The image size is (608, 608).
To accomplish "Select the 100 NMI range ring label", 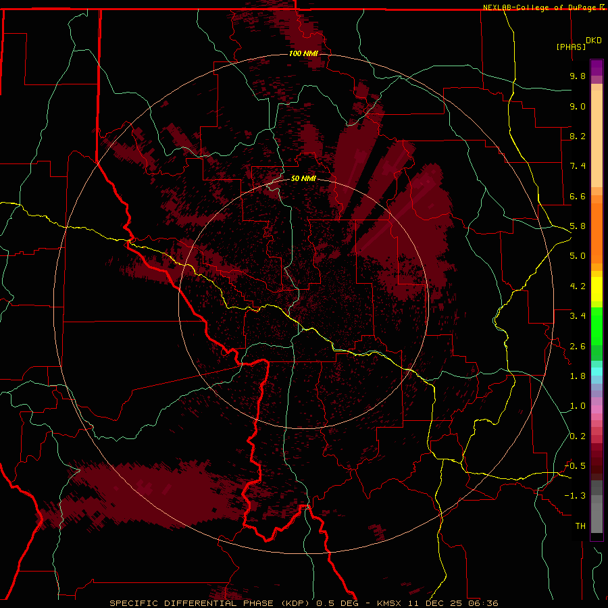I will point(303,53).
